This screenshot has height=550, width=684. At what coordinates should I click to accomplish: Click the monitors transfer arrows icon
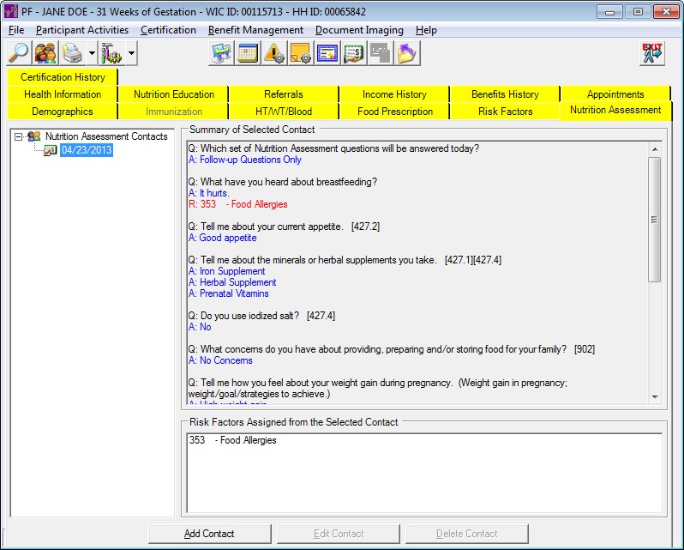[222, 53]
